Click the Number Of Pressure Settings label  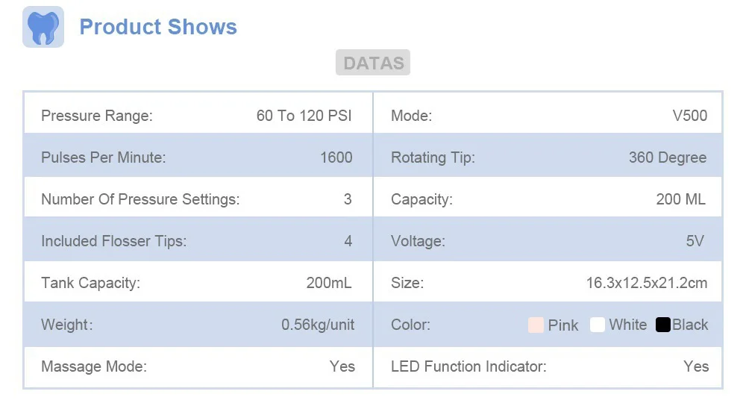(x=140, y=199)
